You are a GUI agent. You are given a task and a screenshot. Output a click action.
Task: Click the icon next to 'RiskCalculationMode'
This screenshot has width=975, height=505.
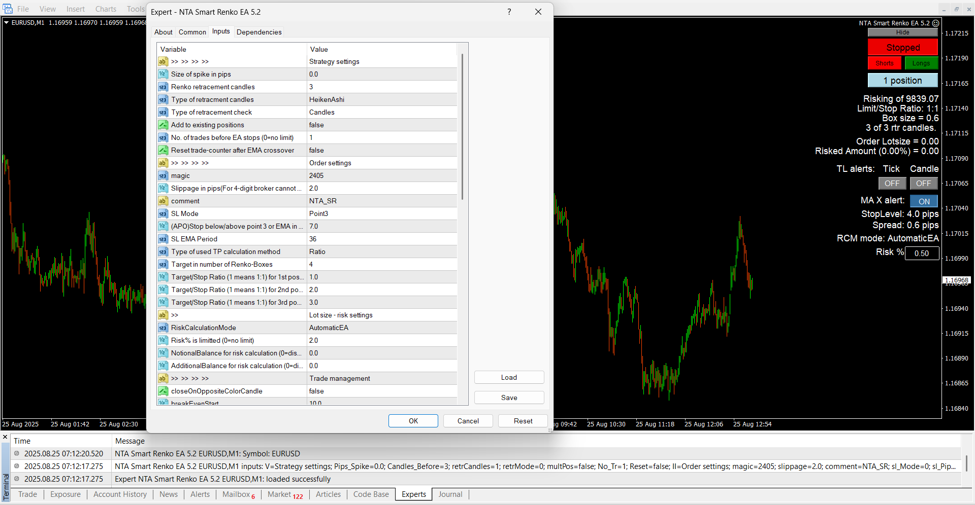click(x=162, y=328)
